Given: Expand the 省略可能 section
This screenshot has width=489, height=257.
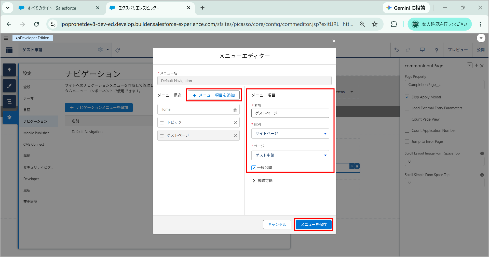Looking at the screenshot, I should click(263, 181).
